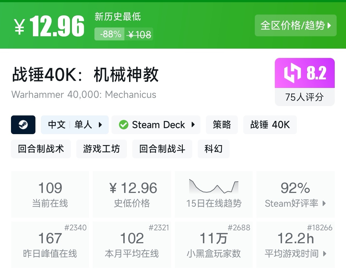This screenshot has height=271, width=346.
Task: Select the 战锤 40K tag
Action: 270,125
